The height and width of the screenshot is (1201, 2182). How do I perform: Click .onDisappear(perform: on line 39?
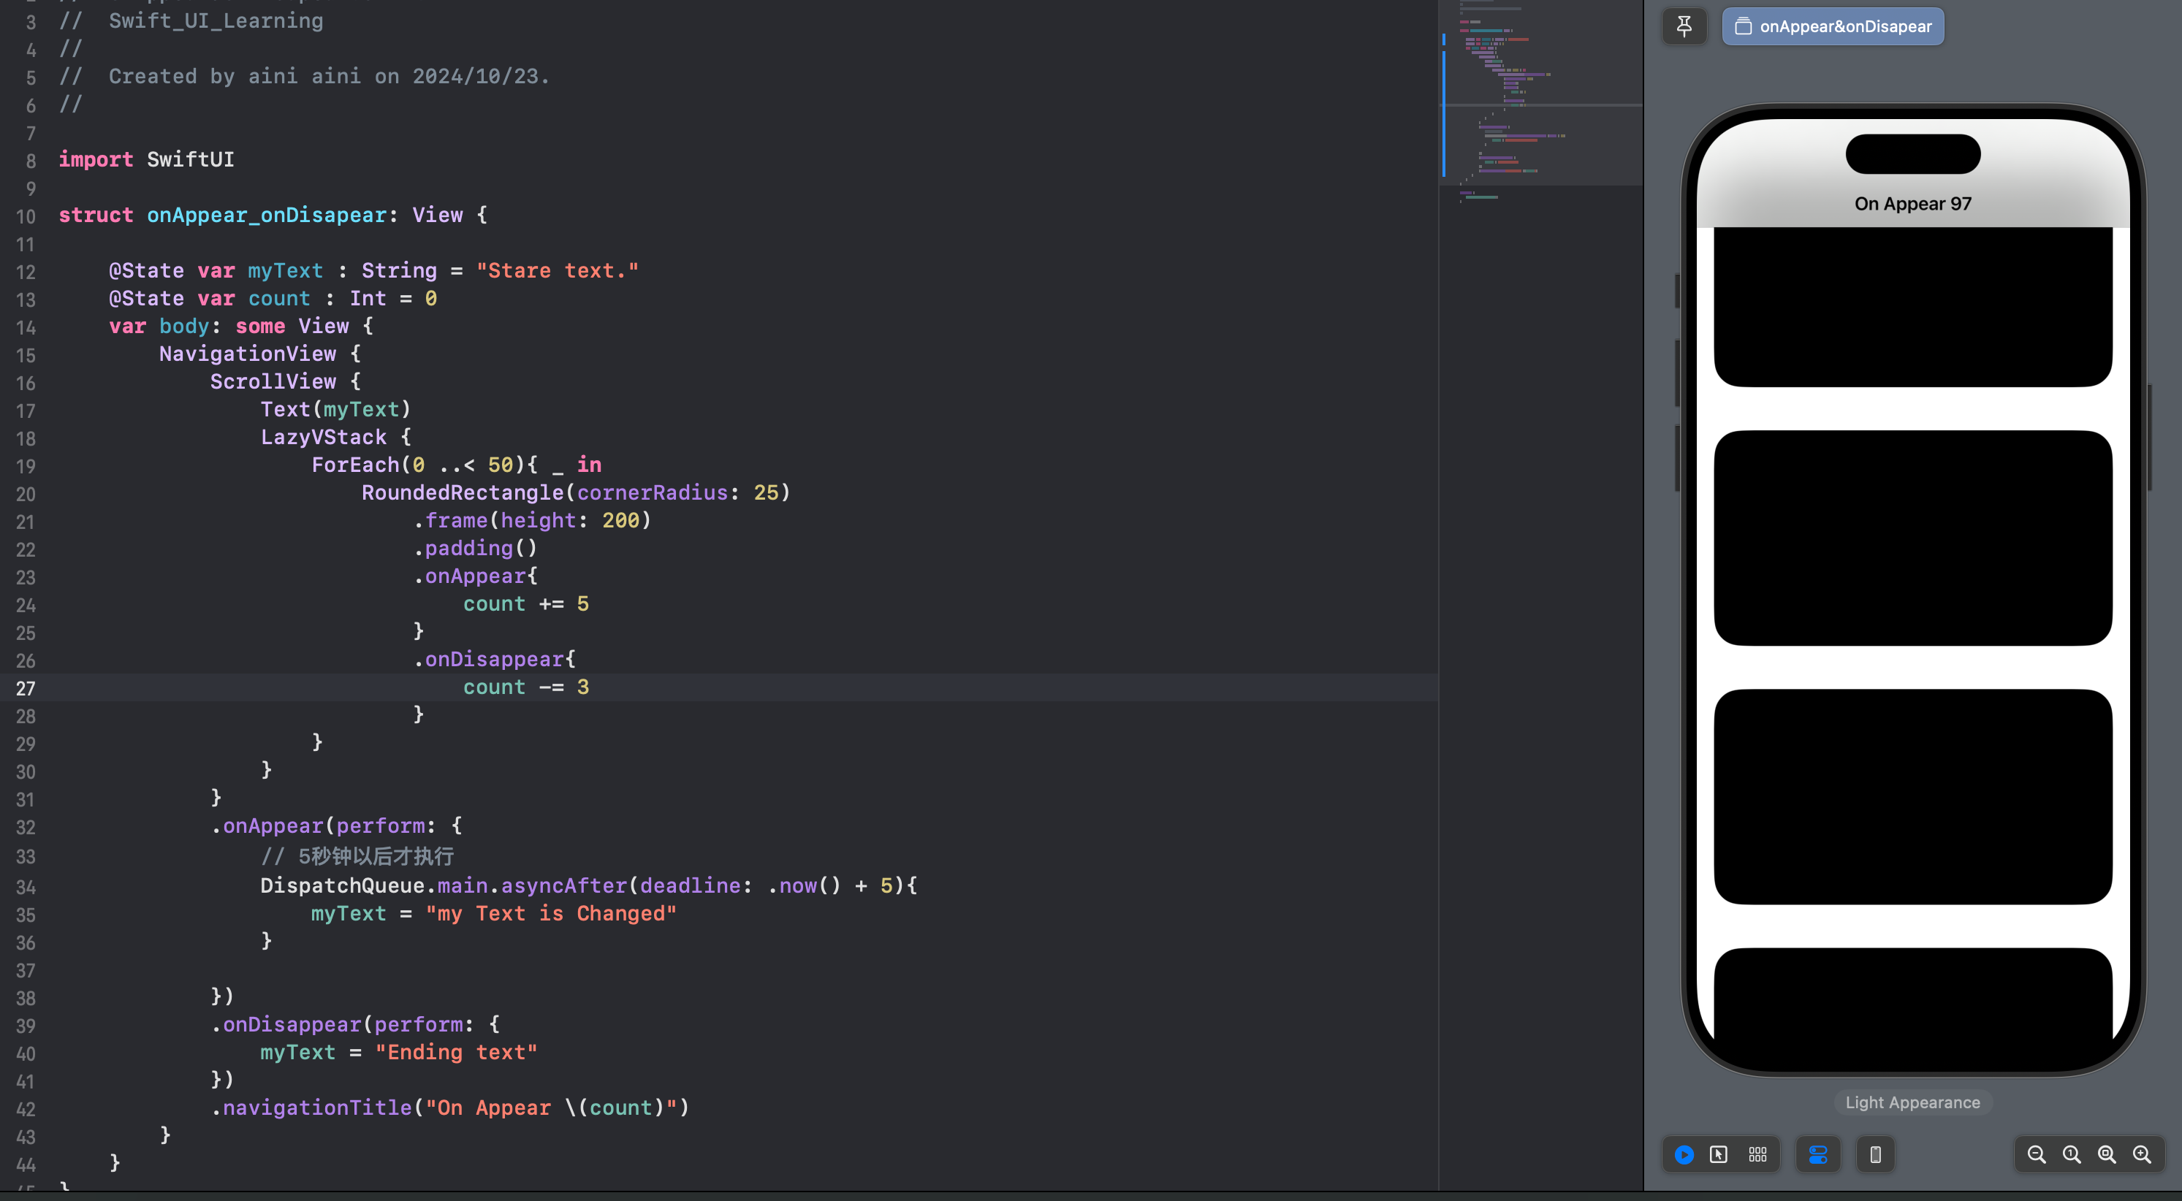pyautogui.click(x=342, y=1025)
